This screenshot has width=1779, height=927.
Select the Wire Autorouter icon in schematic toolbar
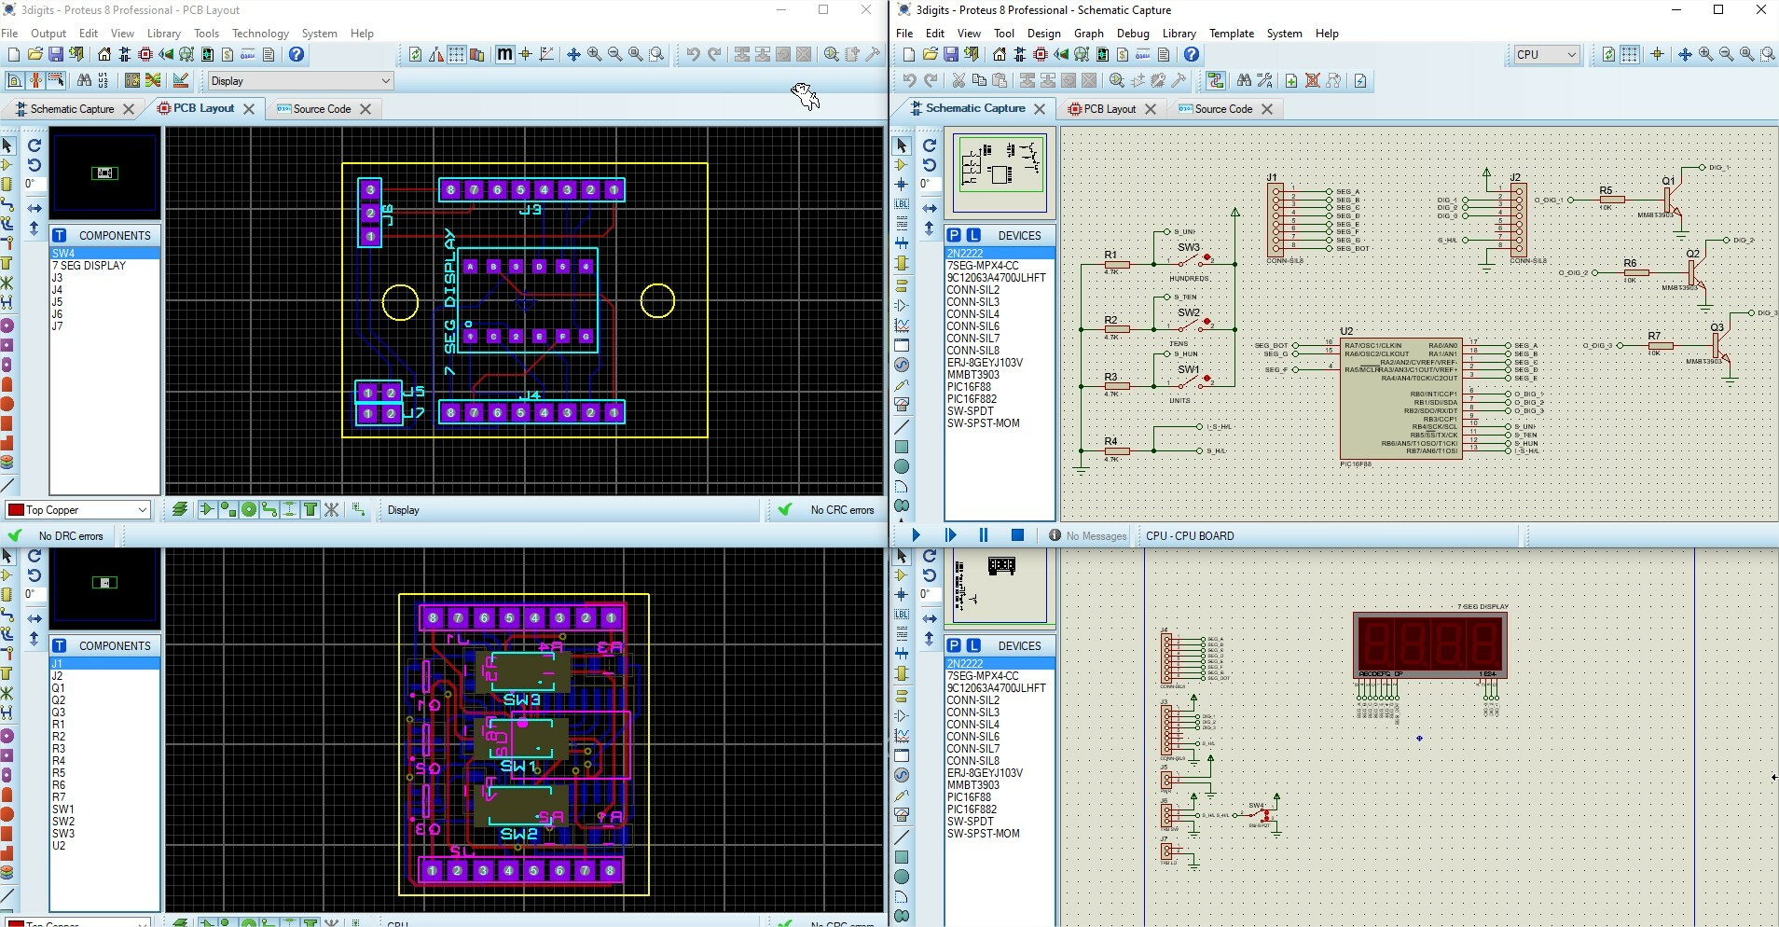1216,81
